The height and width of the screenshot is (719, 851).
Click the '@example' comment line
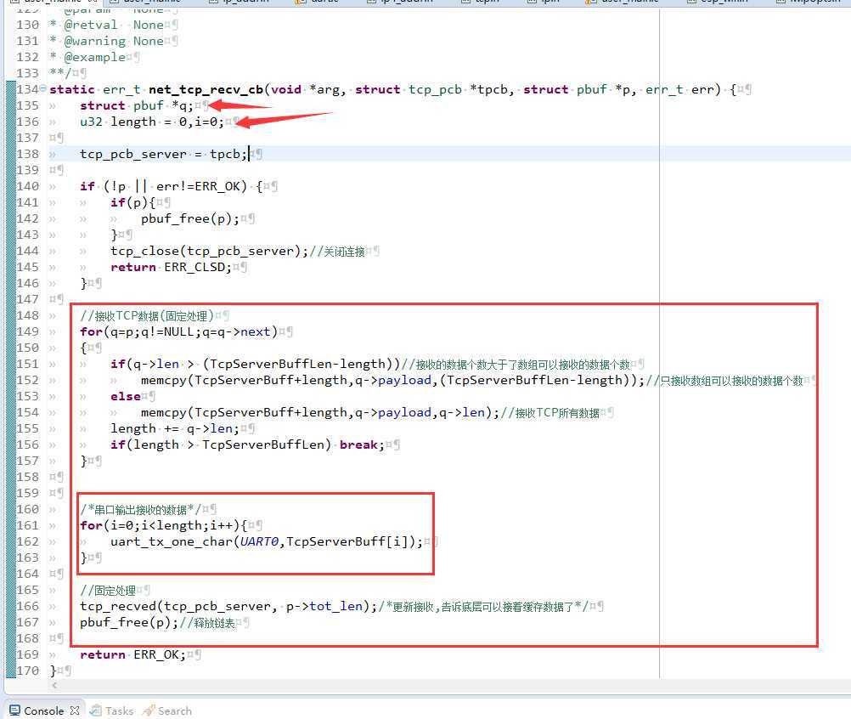point(87,57)
